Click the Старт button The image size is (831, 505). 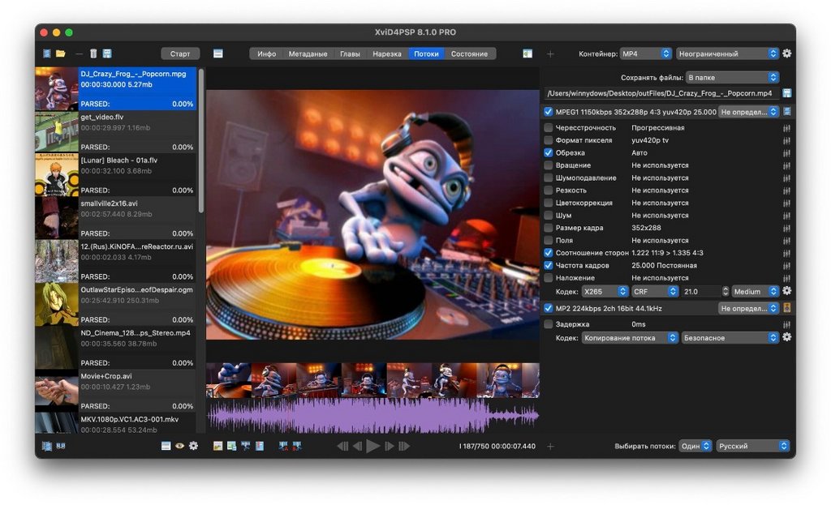point(180,53)
